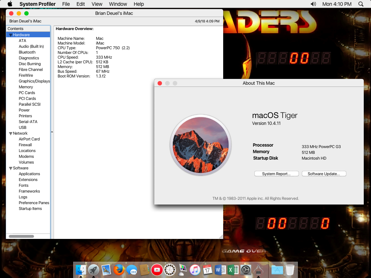Select Preference Panes under Software
371x278 pixels.
[x=34, y=203]
